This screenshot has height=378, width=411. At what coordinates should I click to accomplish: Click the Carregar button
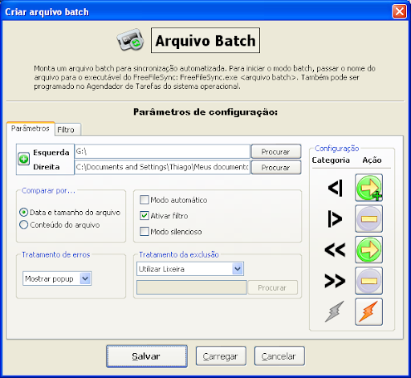pyautogui.click(x=221, y=356)
